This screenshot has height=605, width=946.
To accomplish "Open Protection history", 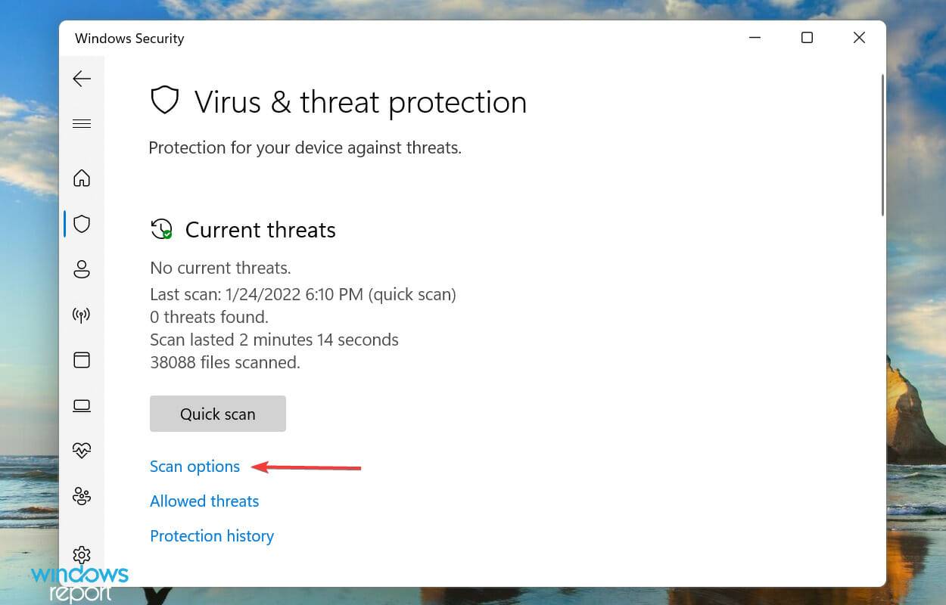I will point(211,535).
